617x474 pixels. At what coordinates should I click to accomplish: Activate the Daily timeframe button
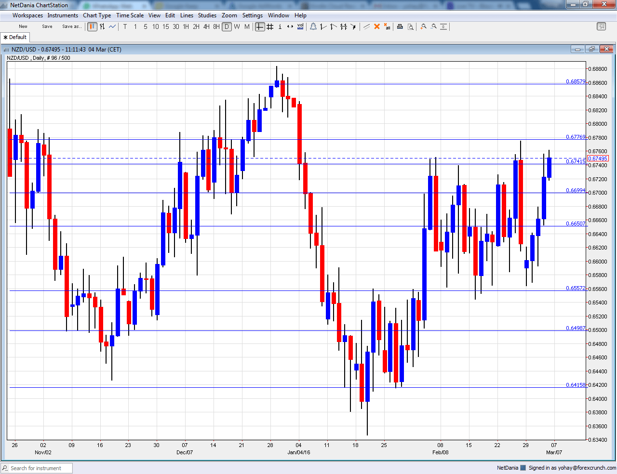227,26
